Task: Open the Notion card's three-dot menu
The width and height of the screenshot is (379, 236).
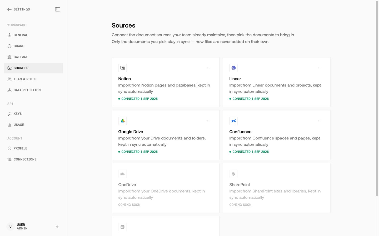Action: coord(209,68)
